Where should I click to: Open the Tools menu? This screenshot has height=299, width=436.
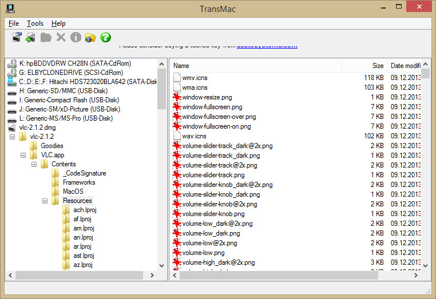pos(35,23)
